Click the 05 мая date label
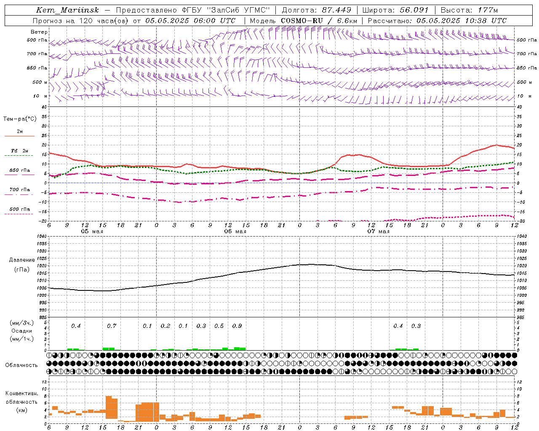 point(92,231)
